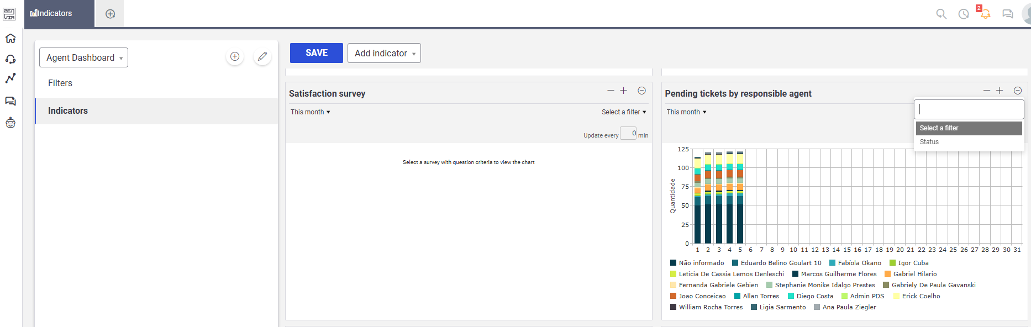Click the day 1 stacked bar
The height and width of the screenshot is (327, 1031).
tap(698, 200)
